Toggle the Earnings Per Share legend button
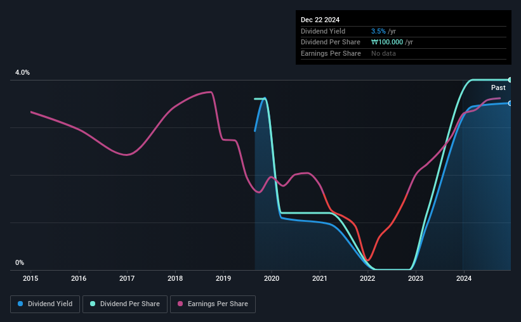Image resolution: width=521 pixels, height=322 pixels. pos(213,304)
